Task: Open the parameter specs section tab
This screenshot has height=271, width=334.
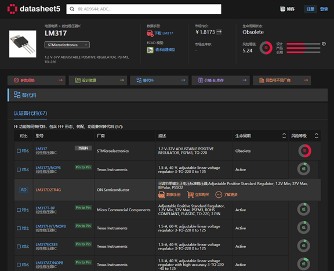Action: [x=37, y=81]
